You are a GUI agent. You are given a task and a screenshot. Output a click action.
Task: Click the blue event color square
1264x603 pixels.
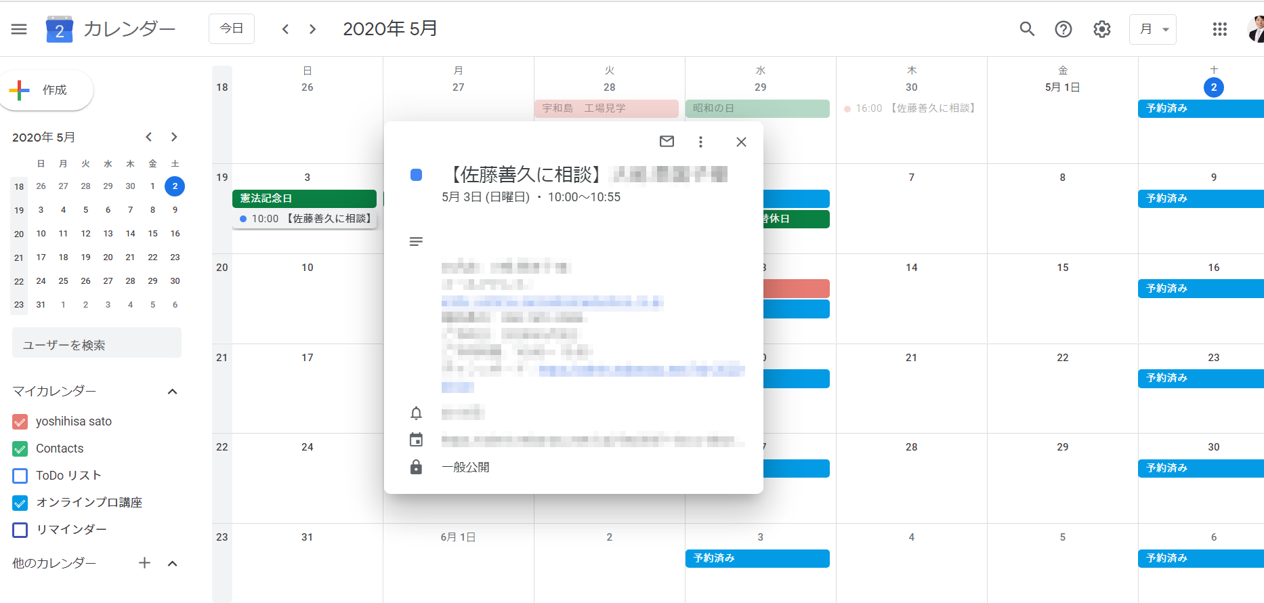point(417,175)
